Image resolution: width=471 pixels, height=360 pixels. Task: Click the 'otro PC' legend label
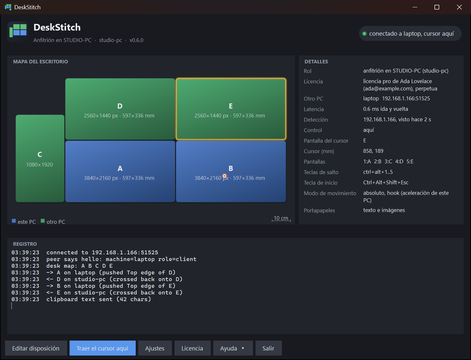pos(56,222)
